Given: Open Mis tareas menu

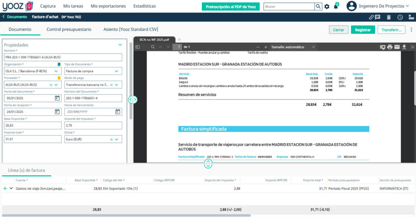Looking at the screenshot, I should click(73, 6).
